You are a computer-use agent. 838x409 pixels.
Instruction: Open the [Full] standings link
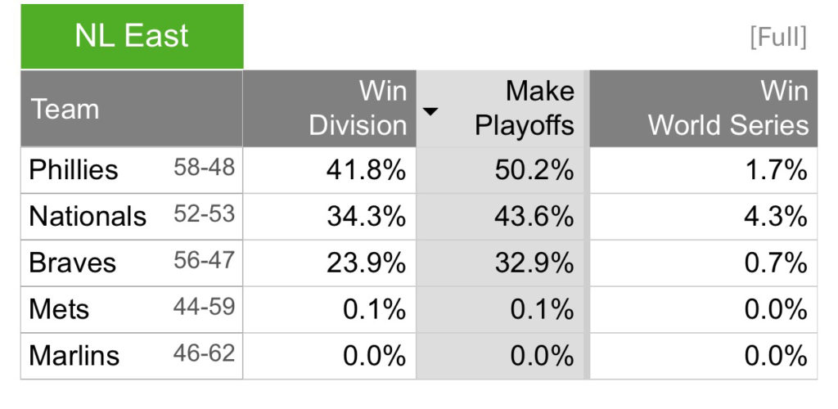(778, 38)
